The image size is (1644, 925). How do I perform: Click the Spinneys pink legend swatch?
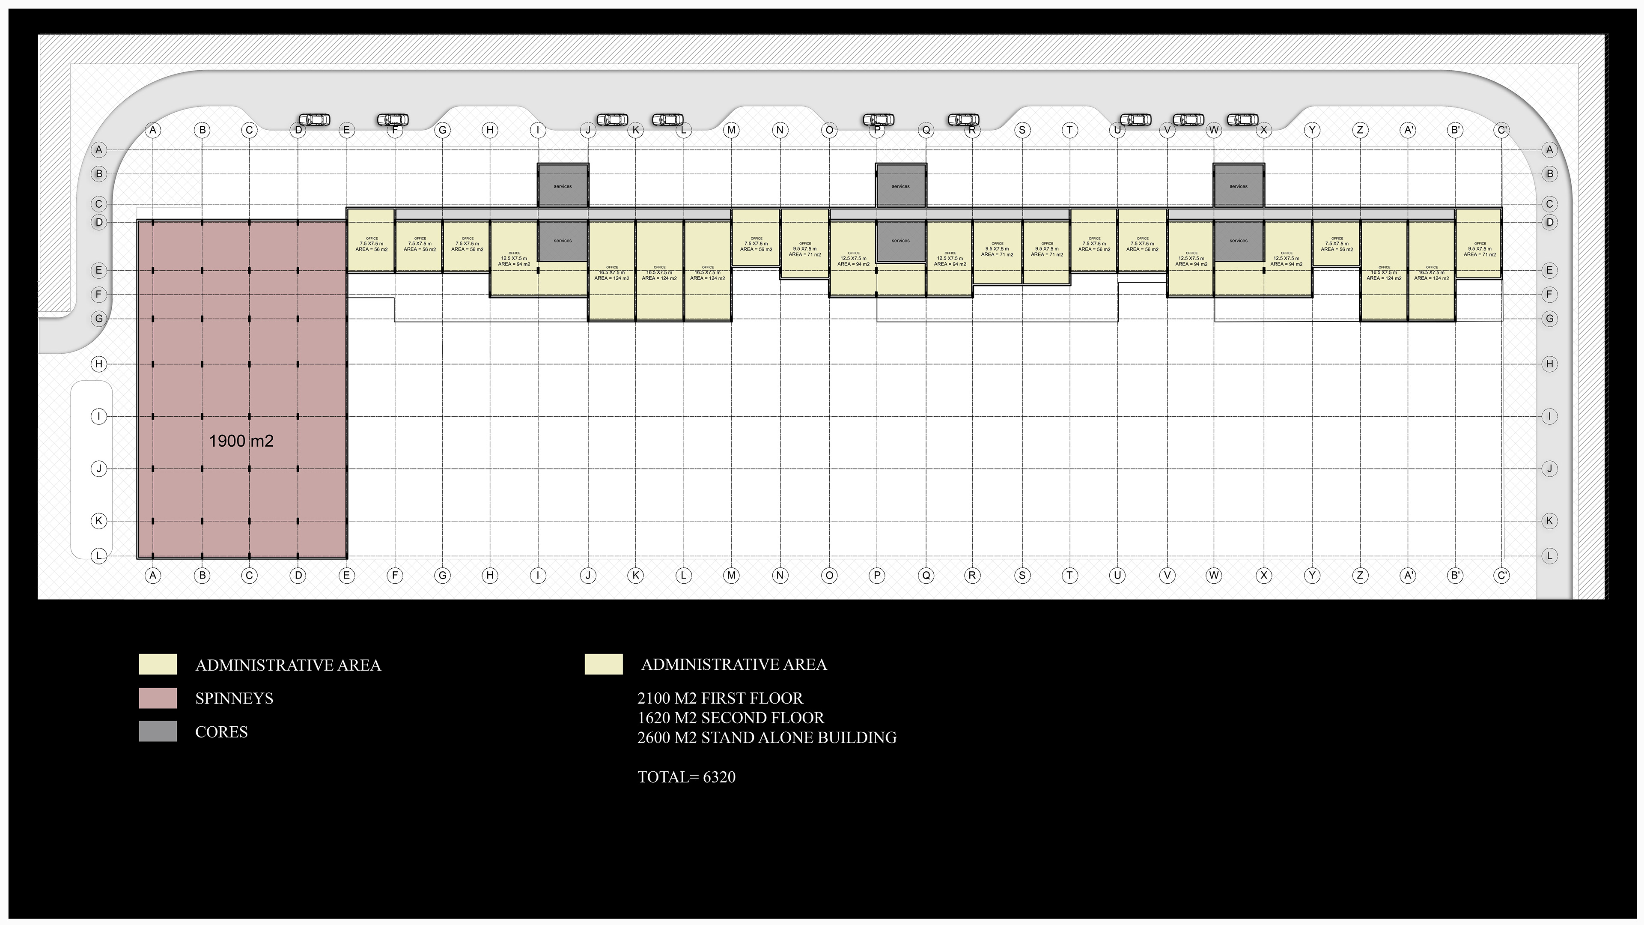tap(158, 698)
